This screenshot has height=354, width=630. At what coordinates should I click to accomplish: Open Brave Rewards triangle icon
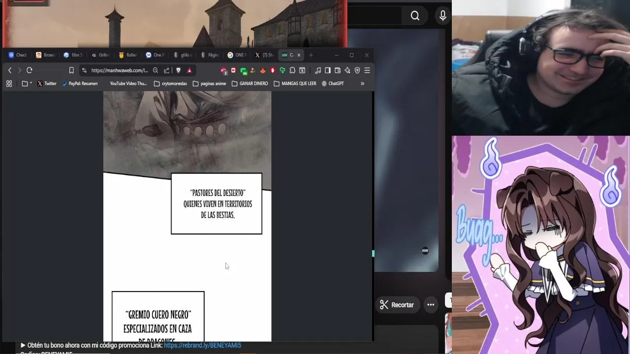[x=189, y=70]
